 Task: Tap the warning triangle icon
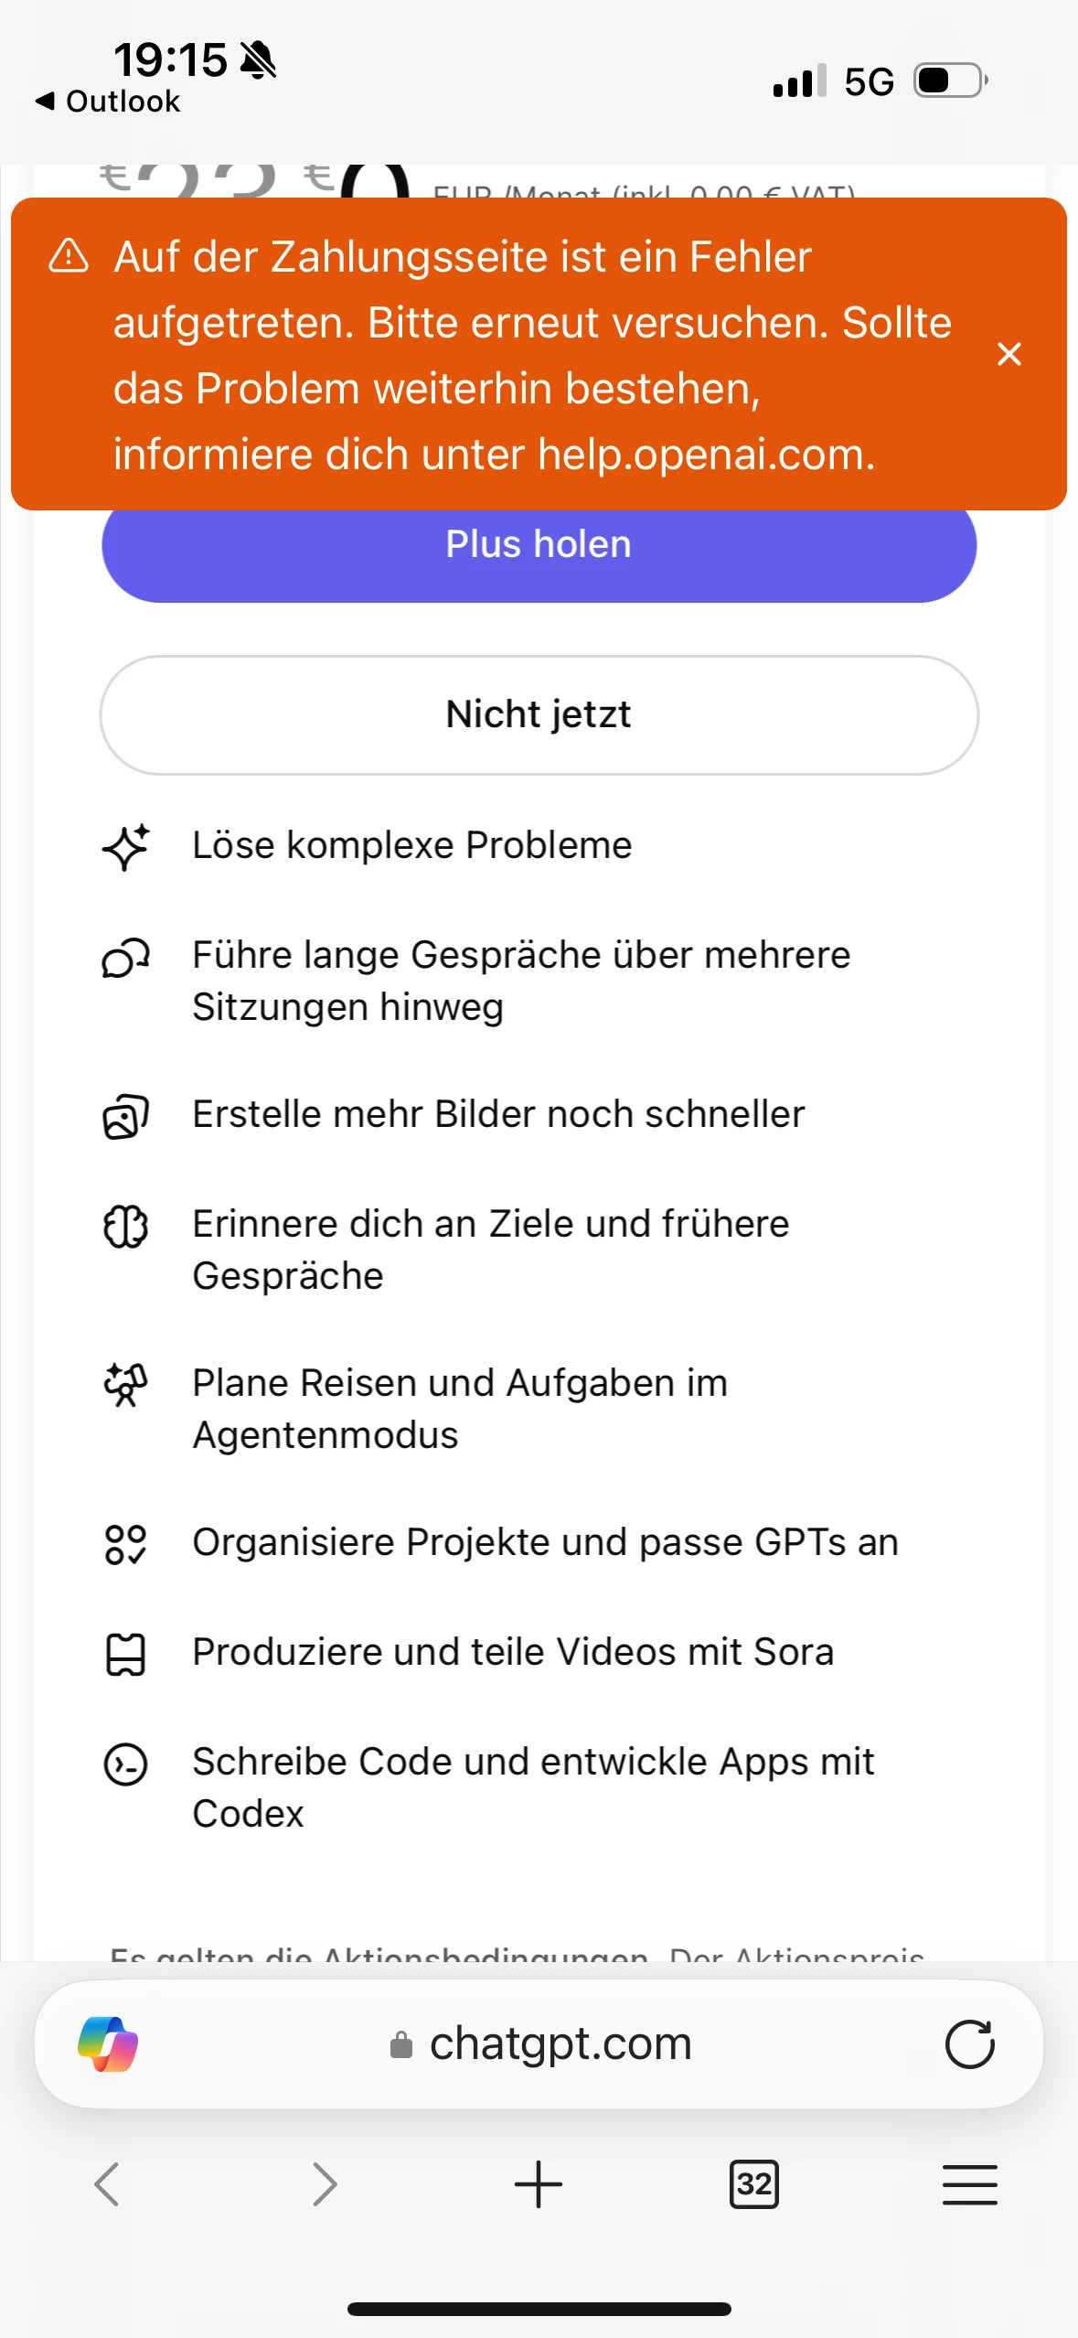(x=69, y=256)
